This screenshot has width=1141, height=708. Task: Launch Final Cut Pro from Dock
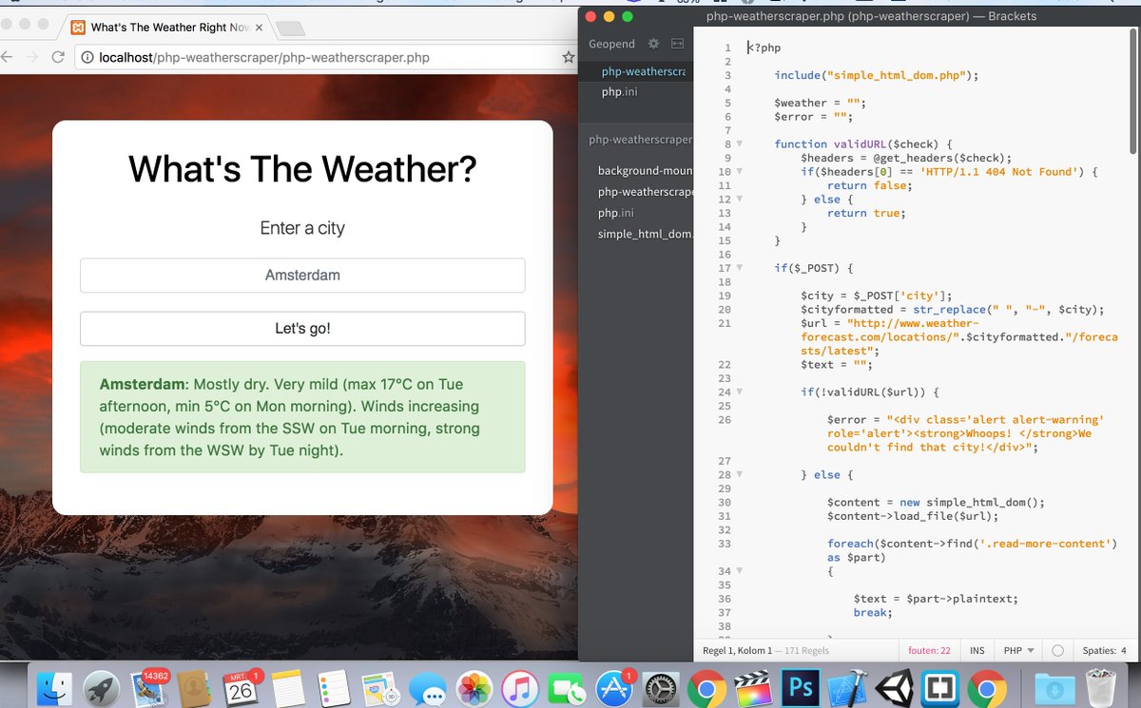tap(753, 688)
